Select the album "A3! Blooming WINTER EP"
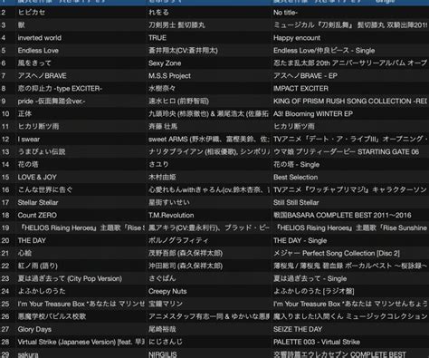Viewport: 429px width, 358px height. point(313,113)
